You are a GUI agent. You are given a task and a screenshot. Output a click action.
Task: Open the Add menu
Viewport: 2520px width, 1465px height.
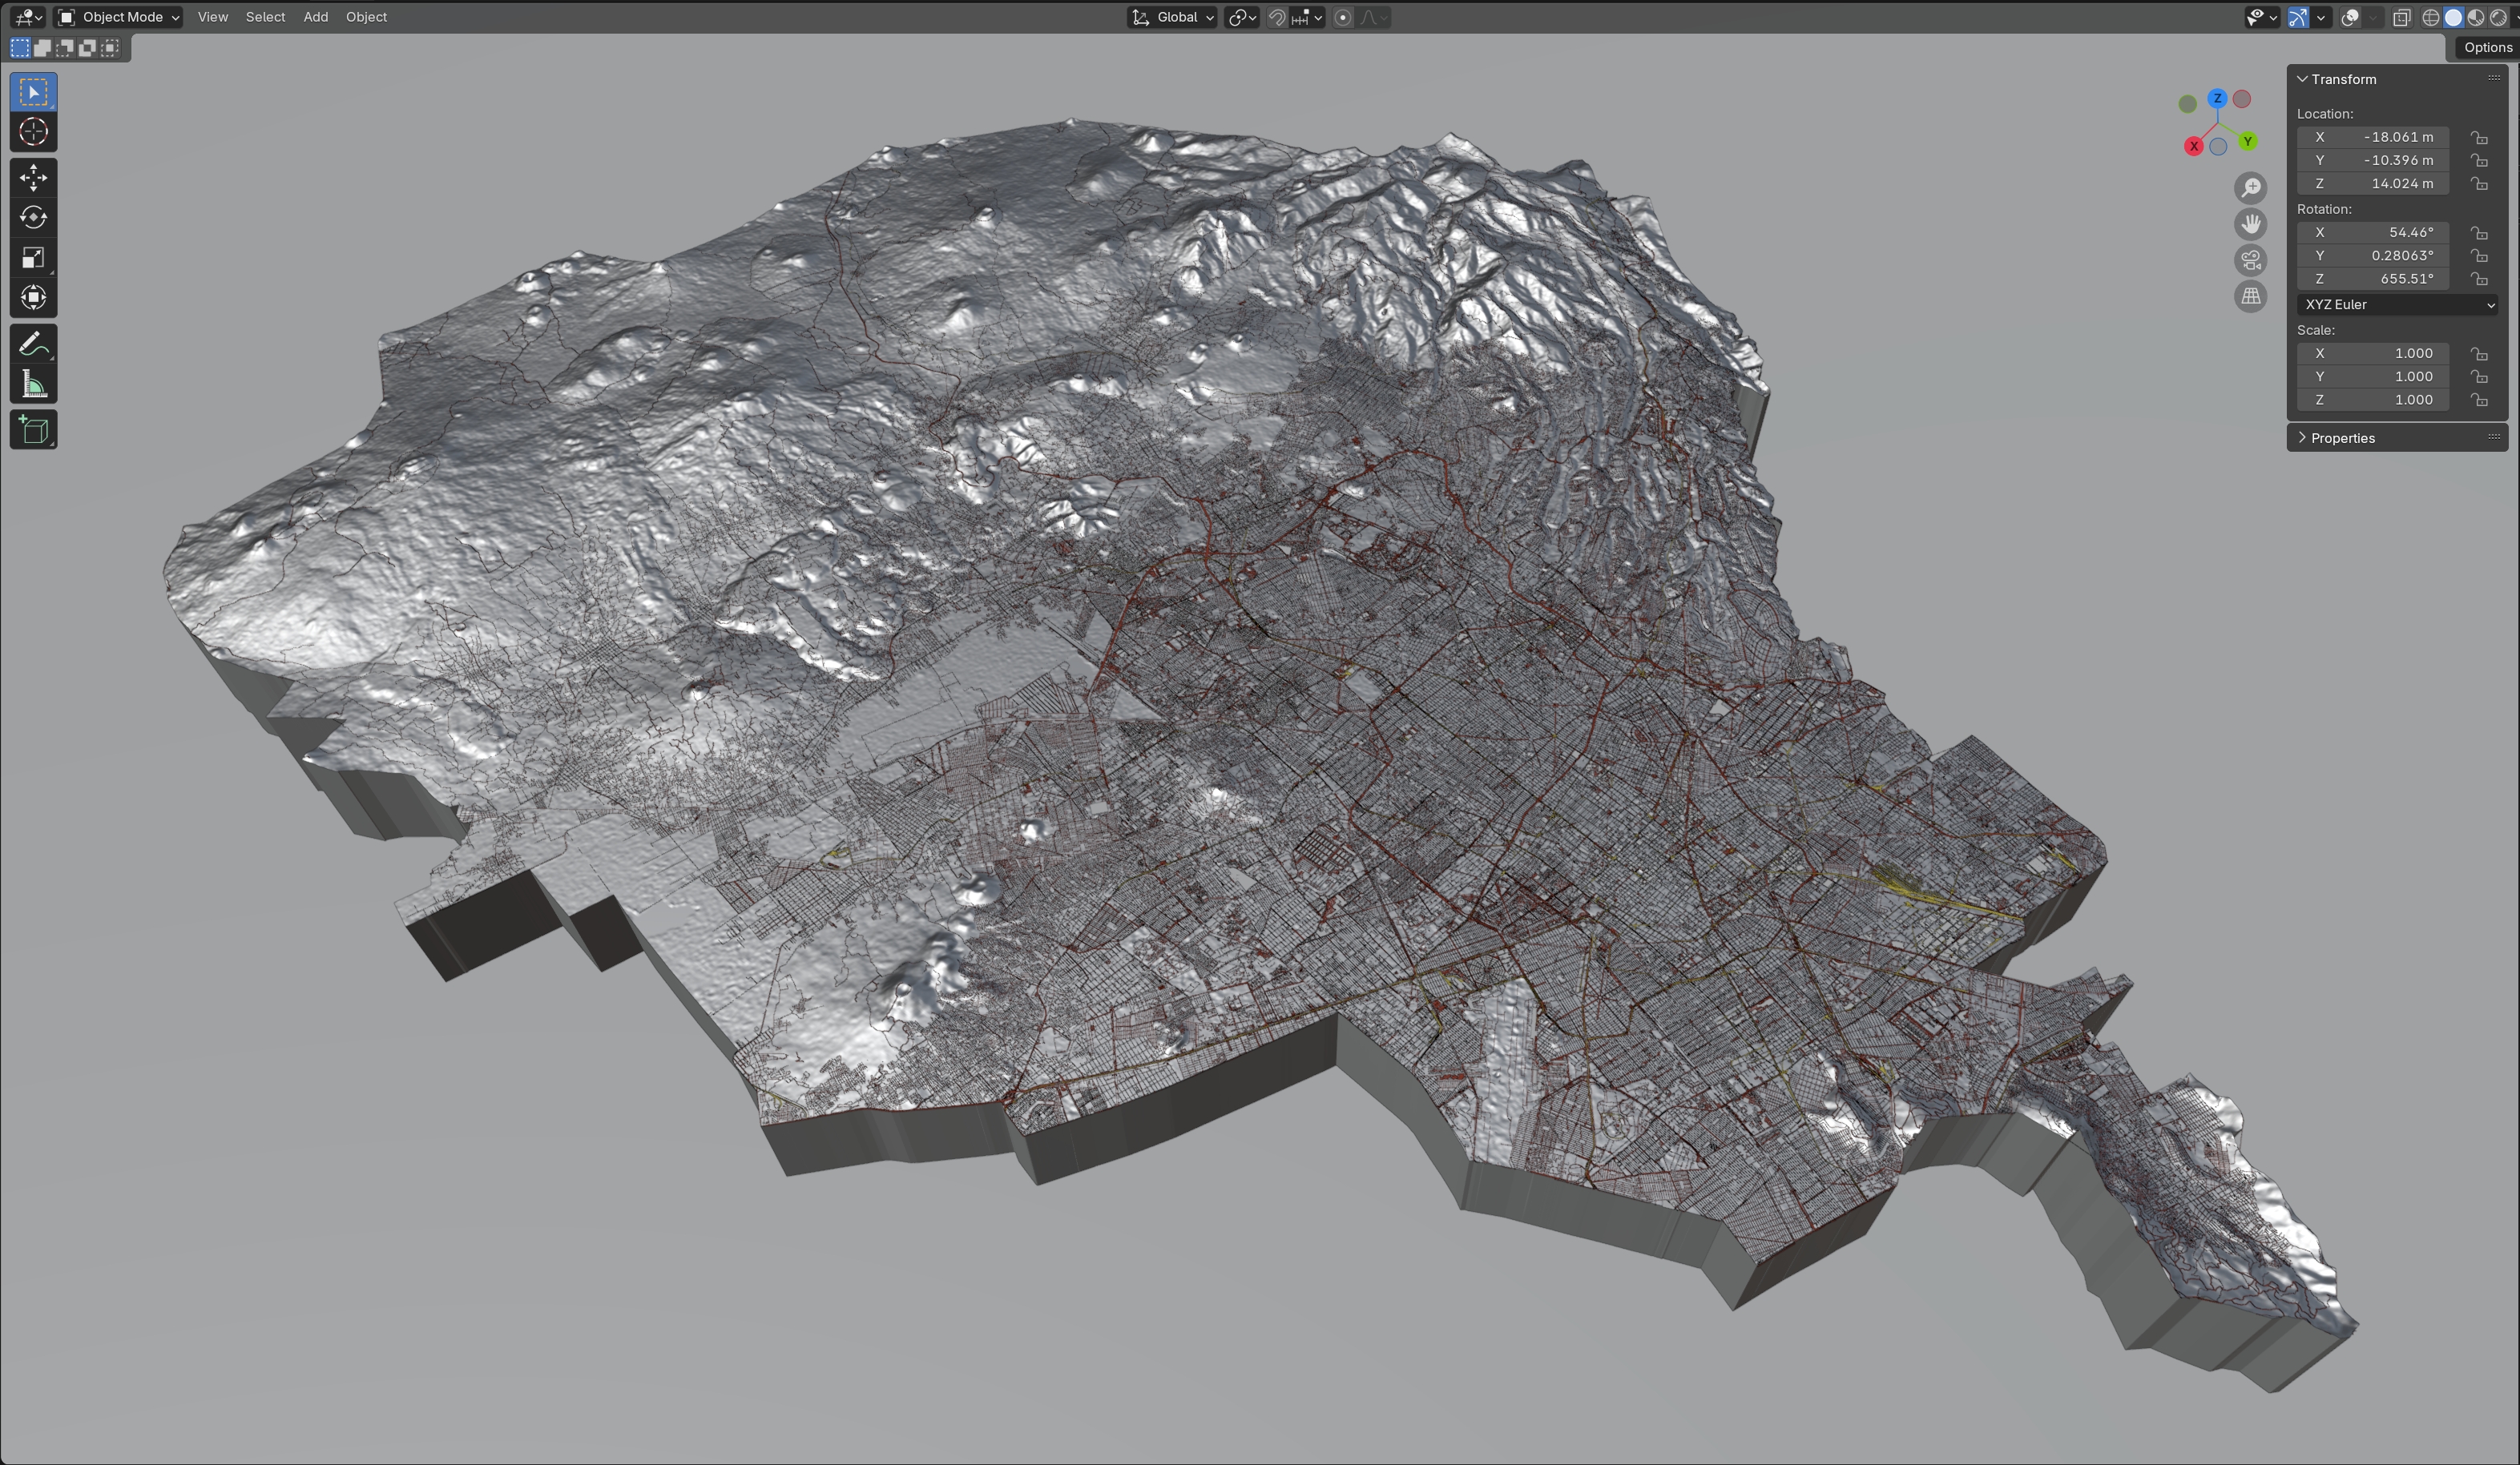(x=315, y=17)
